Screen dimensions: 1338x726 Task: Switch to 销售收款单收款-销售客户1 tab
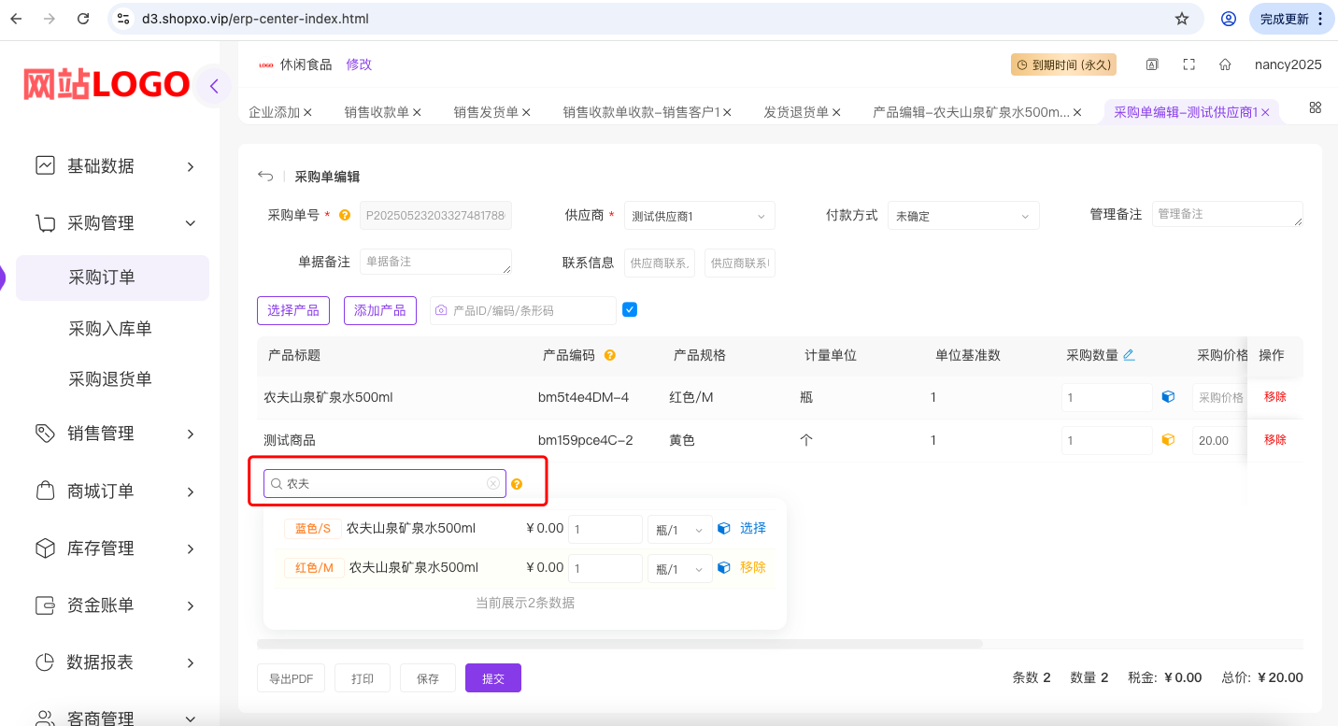pyautogui.click(x=641, y=112)
